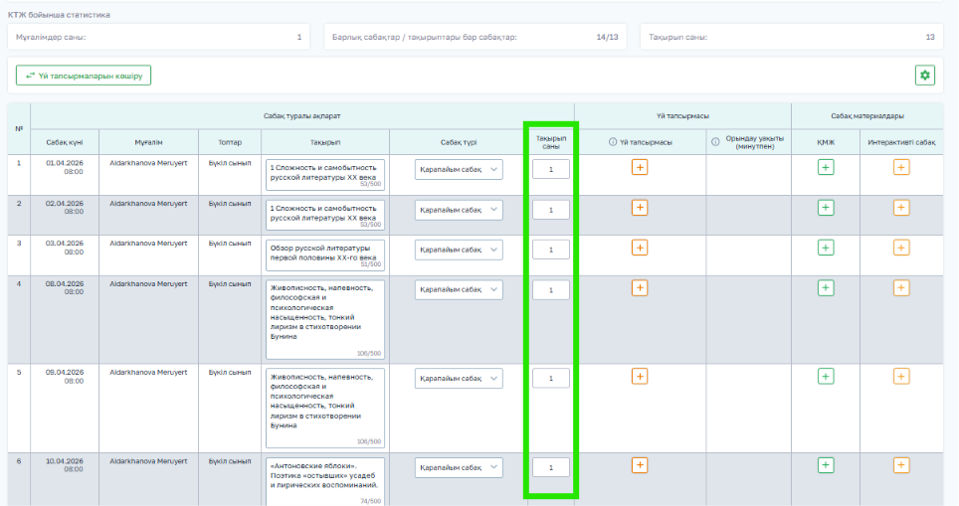Edit topic count field in the 10.04.2026 row

tap(551, 467)
